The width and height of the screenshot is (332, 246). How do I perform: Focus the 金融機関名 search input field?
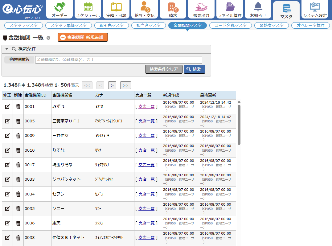[x=119, y=60]
